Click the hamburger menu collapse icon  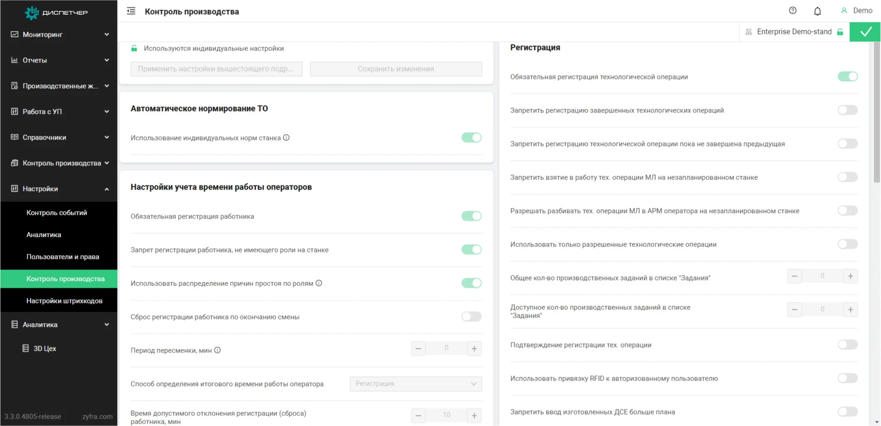[131, 11]
